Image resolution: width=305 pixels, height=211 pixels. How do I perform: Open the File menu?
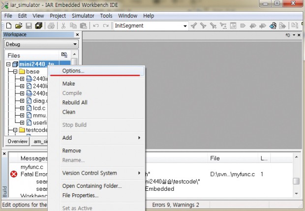(8, 16)
